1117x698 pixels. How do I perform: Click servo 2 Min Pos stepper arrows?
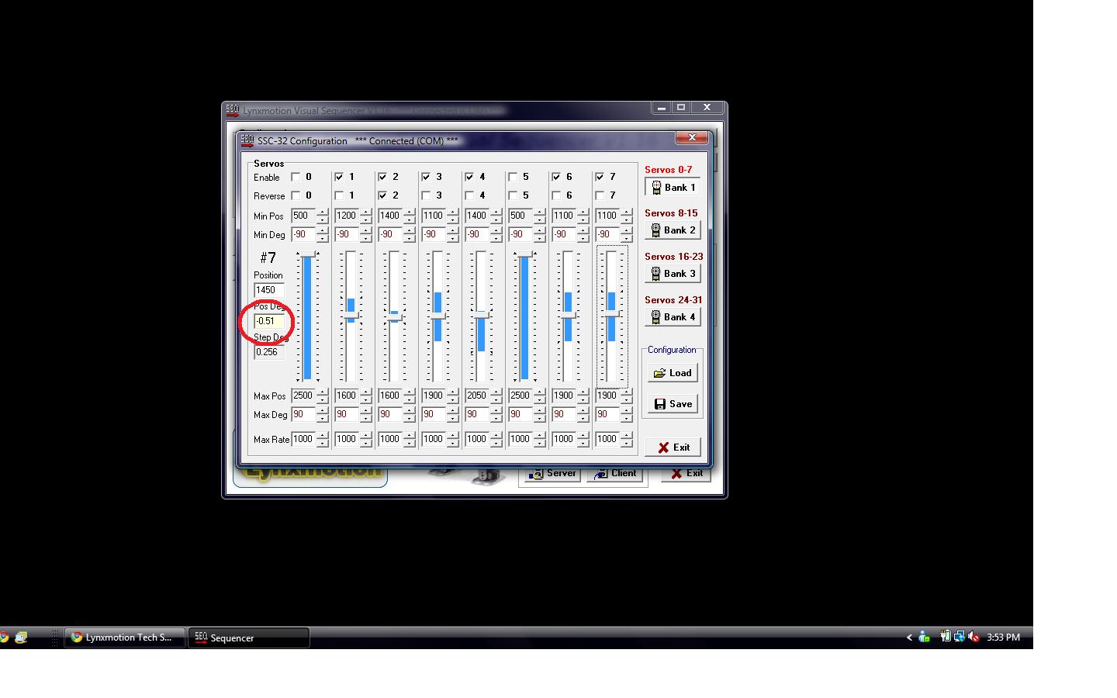(409, 216)
